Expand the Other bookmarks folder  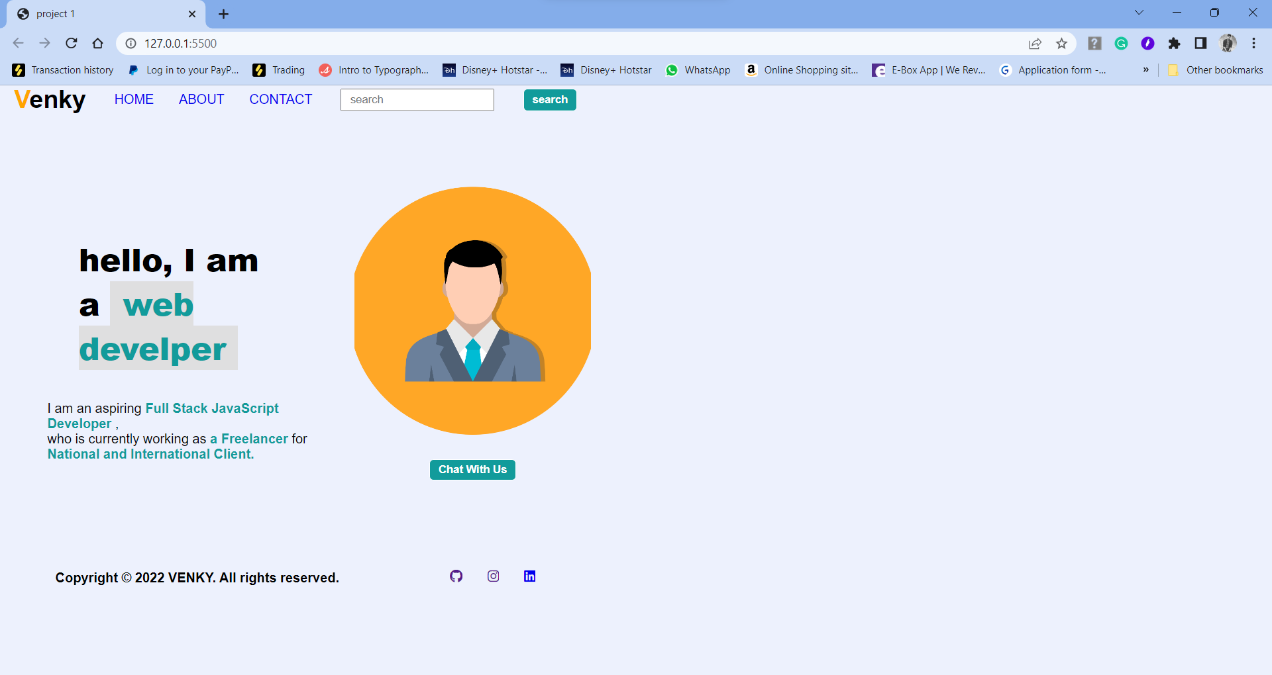(x=1224, y=69)
